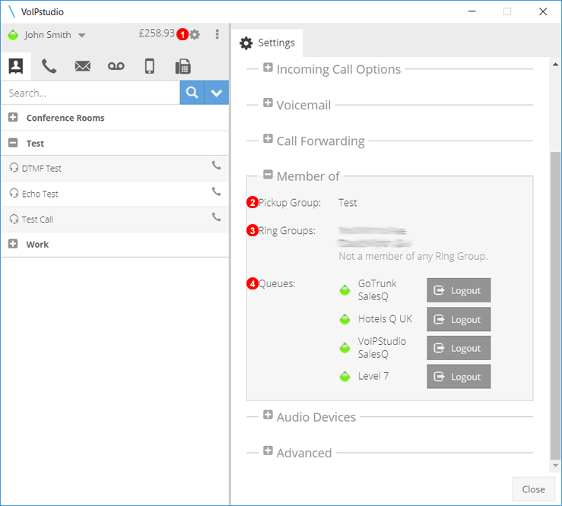Select the Contacts tab icon
Screen dimensions: 562x506
pos(16,66)
